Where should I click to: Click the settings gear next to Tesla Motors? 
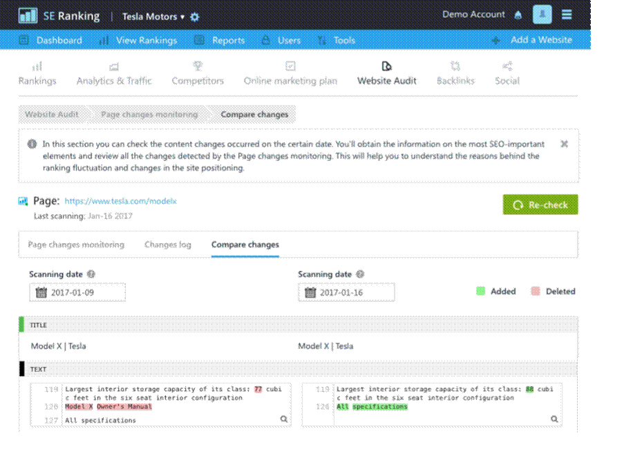(x=195, y=17)
